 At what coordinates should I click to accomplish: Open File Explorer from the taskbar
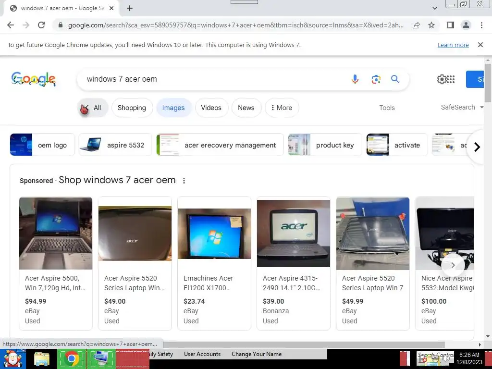pos(42,359)
